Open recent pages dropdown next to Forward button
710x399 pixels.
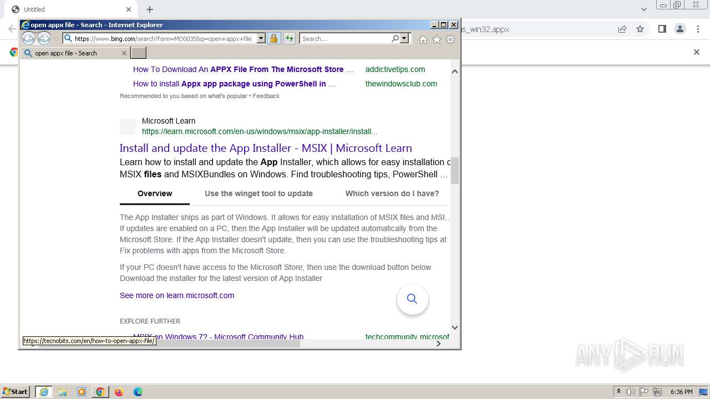pos(56,39)
